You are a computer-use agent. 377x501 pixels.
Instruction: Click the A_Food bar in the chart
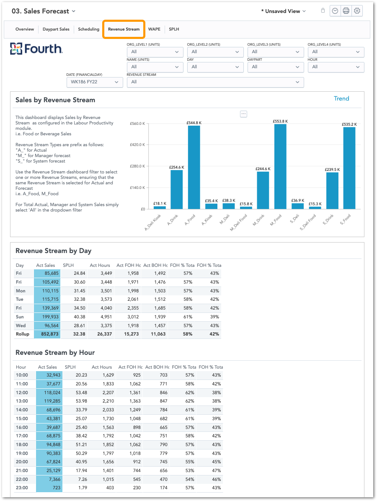point(194,167)
